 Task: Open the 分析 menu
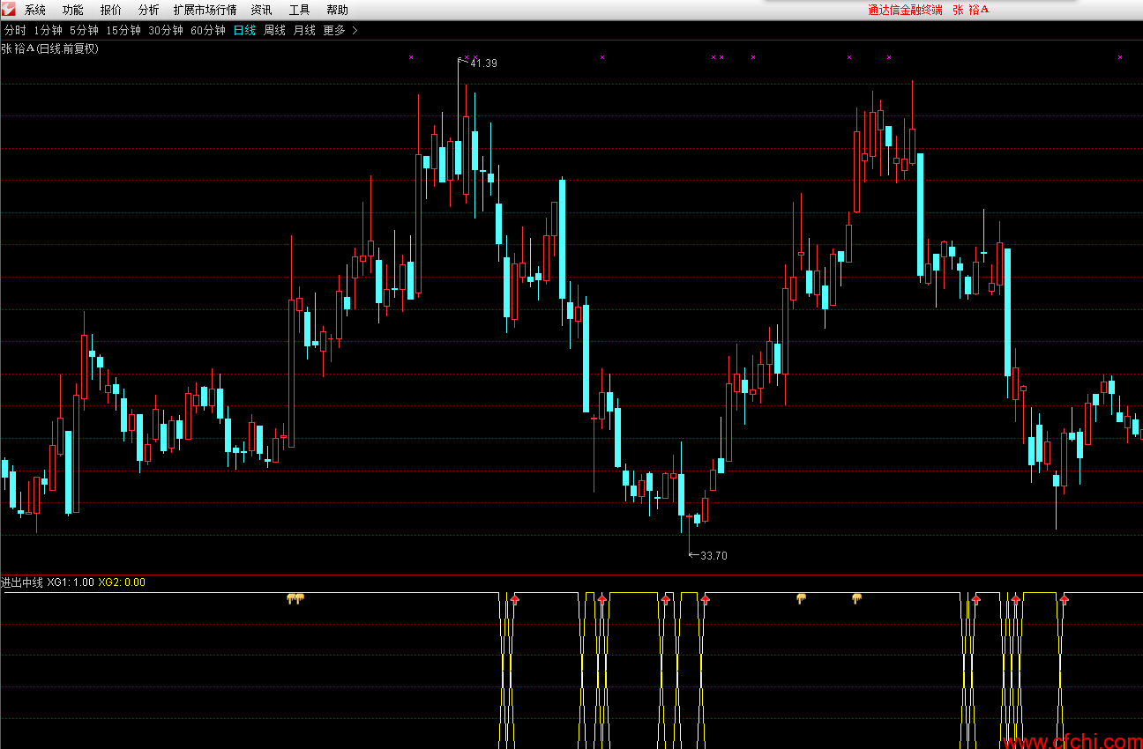point(149,10)
